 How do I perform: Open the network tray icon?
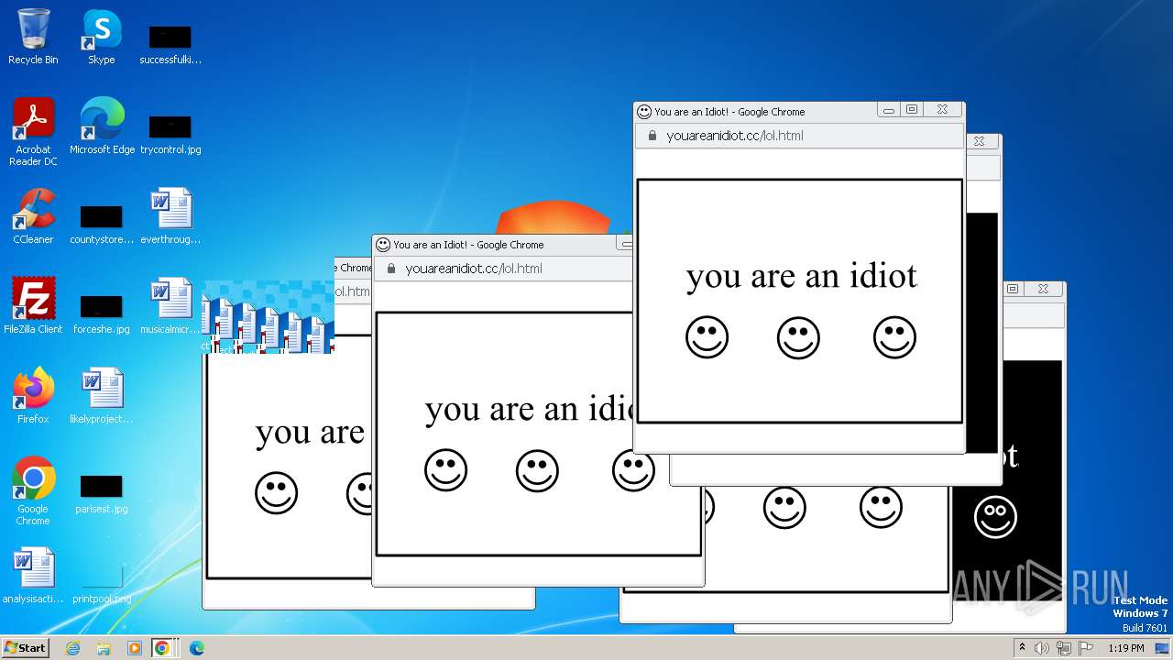pyautogui.click(x=1063, y=648)
